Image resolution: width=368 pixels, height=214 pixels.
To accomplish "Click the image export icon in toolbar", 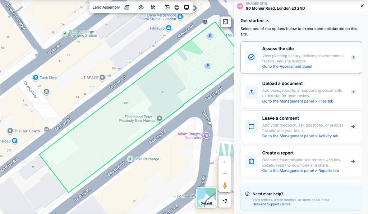I will [167, 8].
